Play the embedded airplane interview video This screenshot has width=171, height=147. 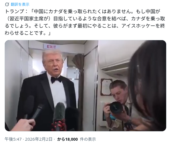pyautogui.click(x=85, y=86)
